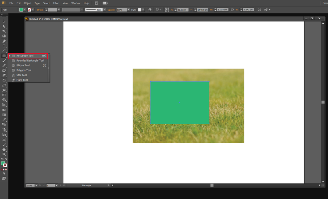This screenshot has height=199, width=328.
Task: Choose Ellipse Tool from flyout
Action: (x=23, y=65)
